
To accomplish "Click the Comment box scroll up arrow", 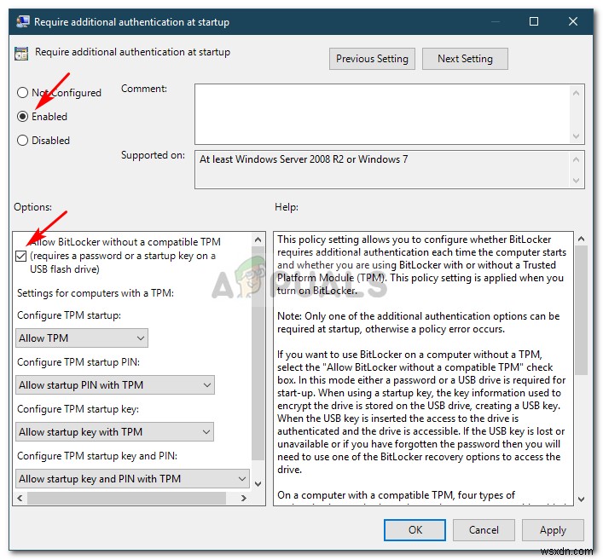I will pyautogui.click(x=576, y=93).
